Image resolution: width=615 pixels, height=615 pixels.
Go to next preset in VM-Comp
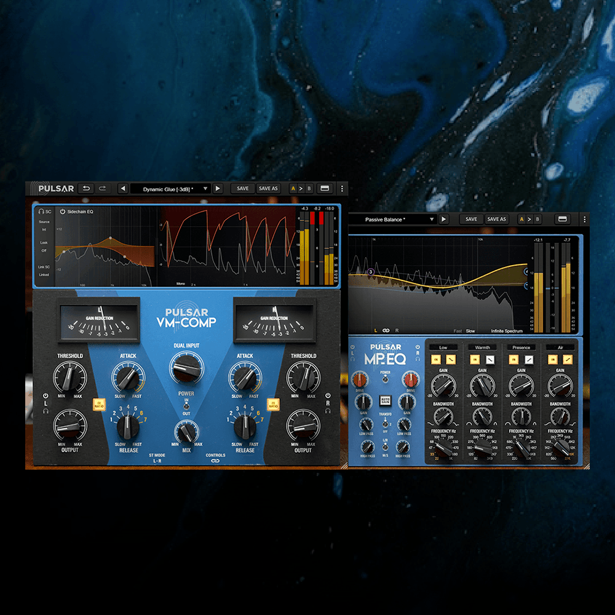[x=218, y=189]
